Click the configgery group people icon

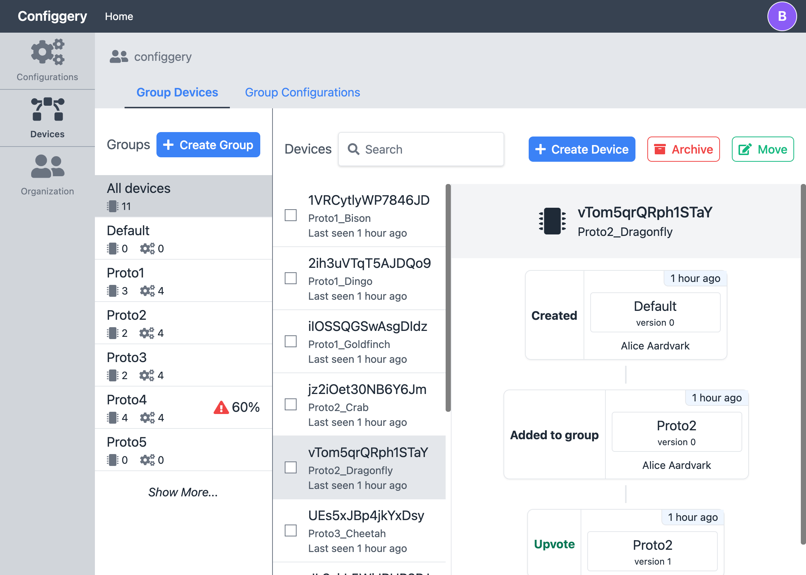point(119,57)
